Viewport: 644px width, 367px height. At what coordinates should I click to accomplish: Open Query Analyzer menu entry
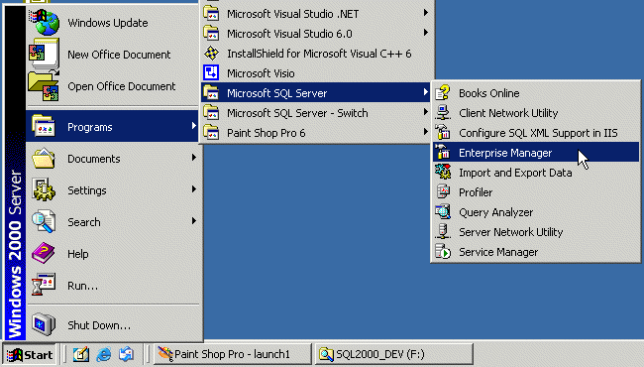coord(536,212)
